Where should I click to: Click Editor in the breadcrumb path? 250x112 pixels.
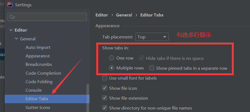pos(101,15)
